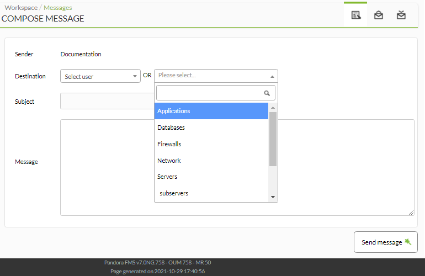Select Databases group option
Viewport: 425px width, 276px height.
pyautogui.click(x=211, y=128)
